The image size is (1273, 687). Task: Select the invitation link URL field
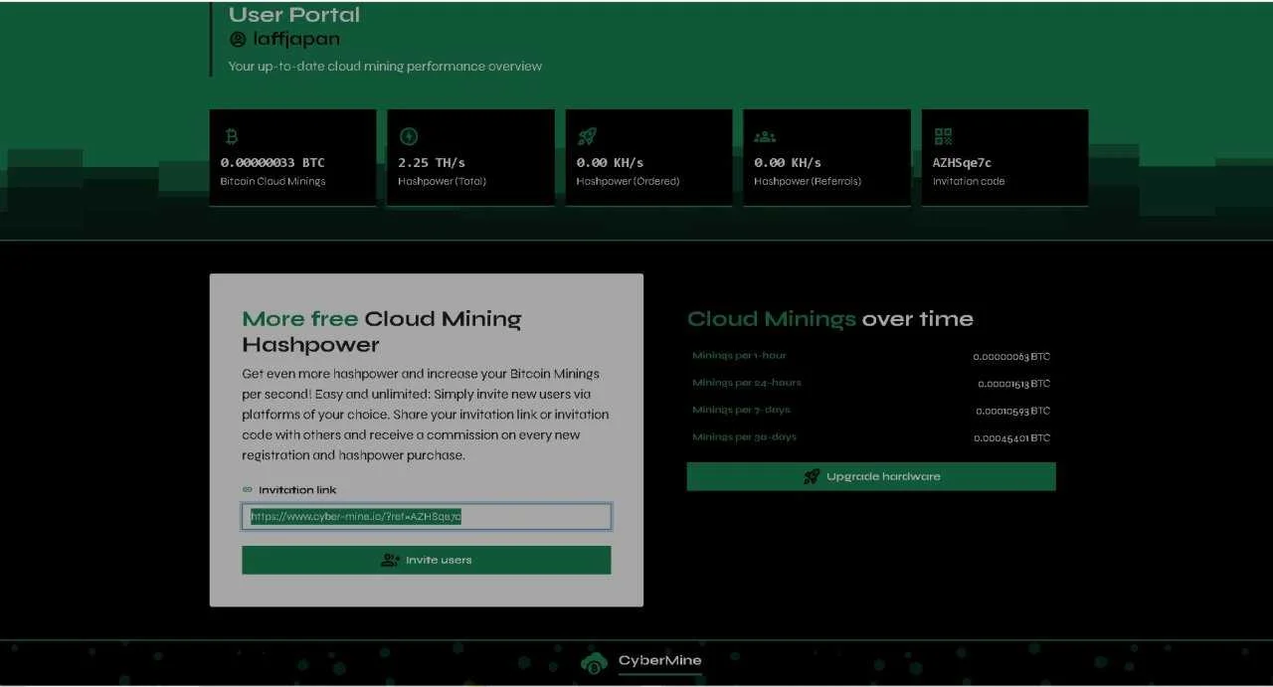427,517
